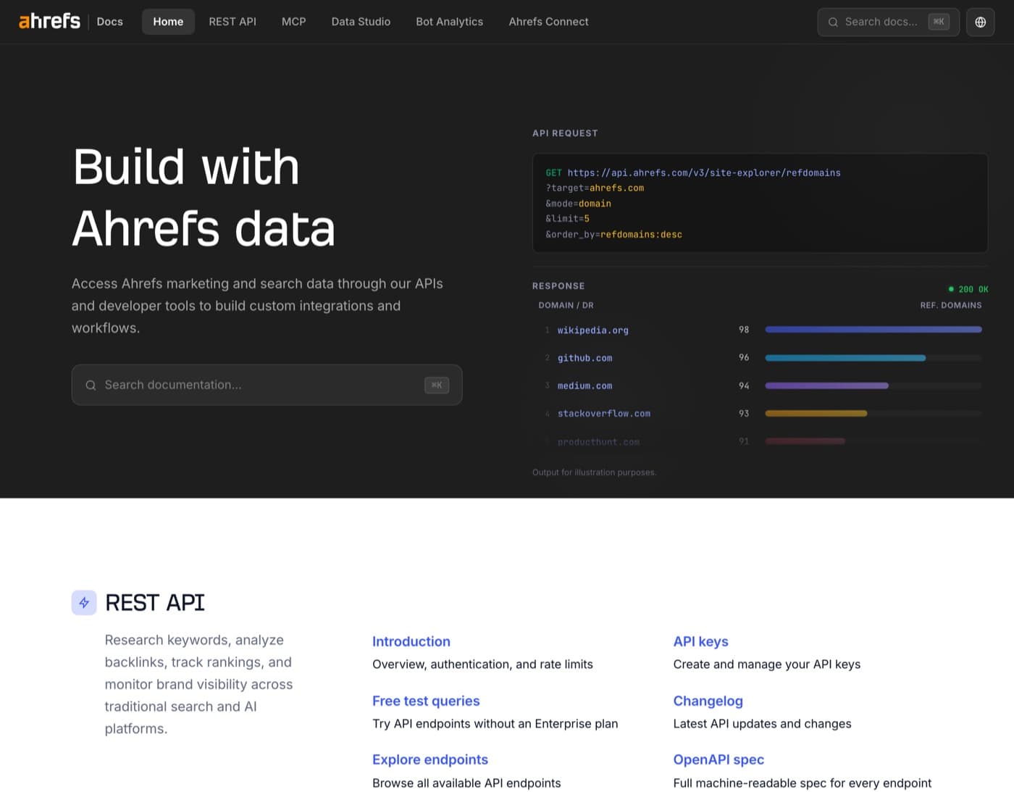Click the teal github.com ref domains bar

(x=845, y=358)
